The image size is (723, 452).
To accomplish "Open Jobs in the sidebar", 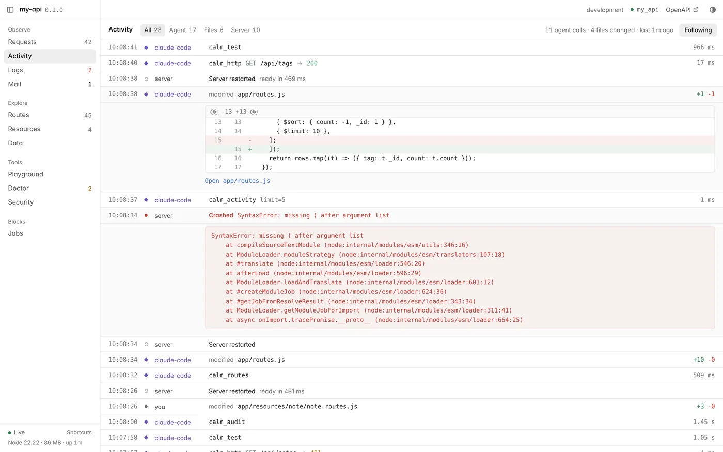I will 50,233.
